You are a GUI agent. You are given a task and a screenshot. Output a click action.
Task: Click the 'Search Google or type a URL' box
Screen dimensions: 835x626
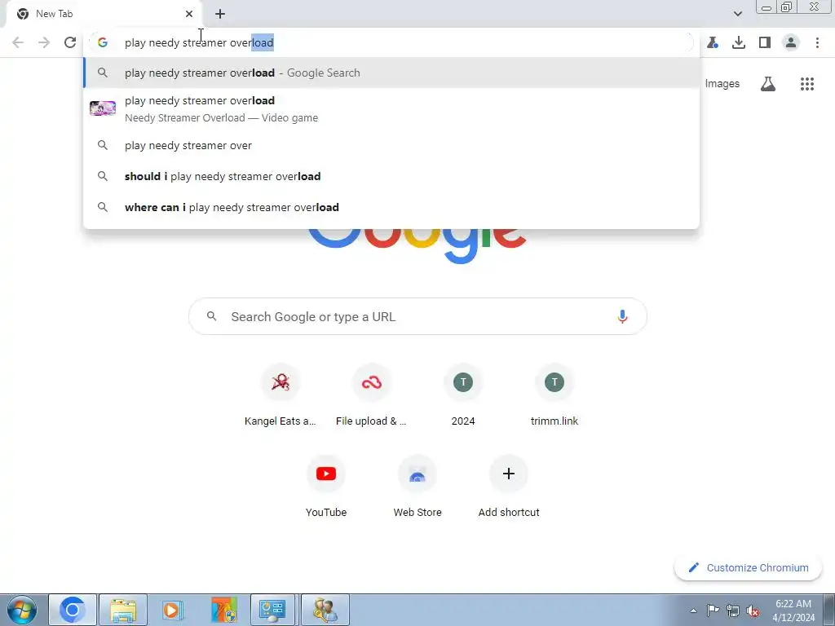[417, 316]
